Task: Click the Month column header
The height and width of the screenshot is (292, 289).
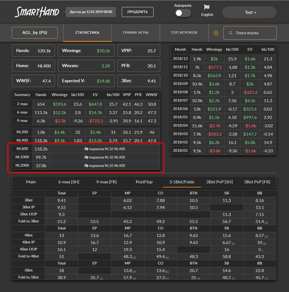Action: (x=180, y=49)
